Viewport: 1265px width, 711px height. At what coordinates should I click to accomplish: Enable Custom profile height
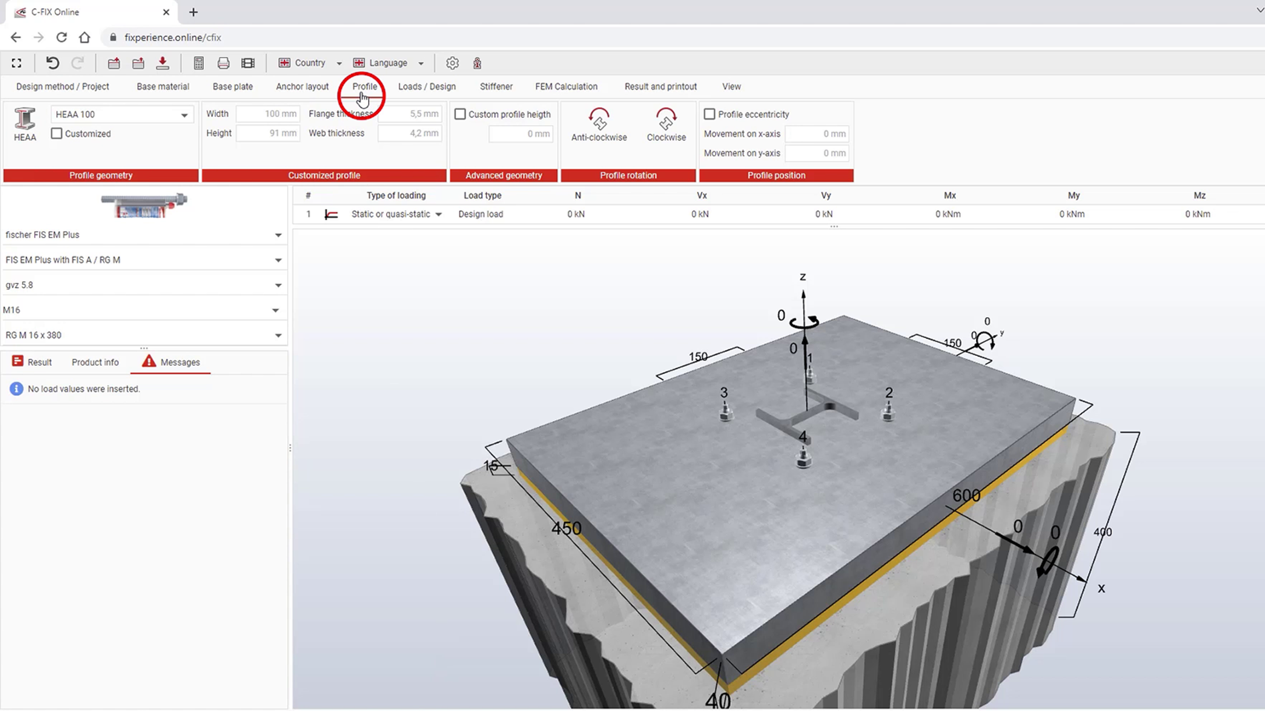coord(460,114)
